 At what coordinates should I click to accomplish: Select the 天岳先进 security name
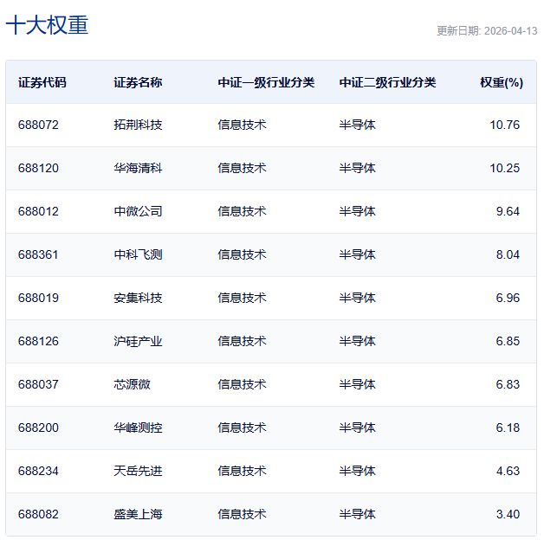pyautogui.click(x=138, y=471)
